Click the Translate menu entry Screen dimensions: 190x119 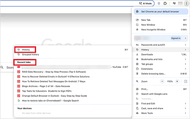(161, 99)
